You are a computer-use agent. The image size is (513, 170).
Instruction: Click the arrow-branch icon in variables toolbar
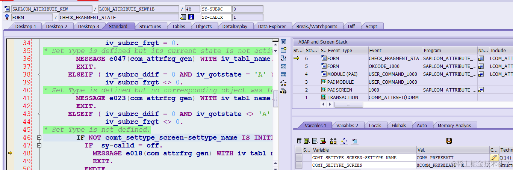pyautogui.click(x=344, y=141)
